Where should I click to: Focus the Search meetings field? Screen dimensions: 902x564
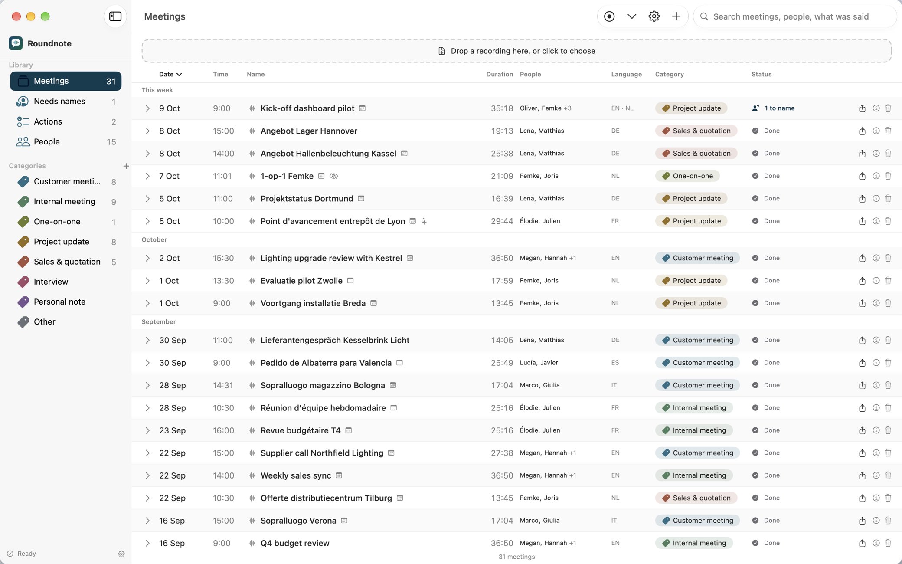tap(795, 16)
